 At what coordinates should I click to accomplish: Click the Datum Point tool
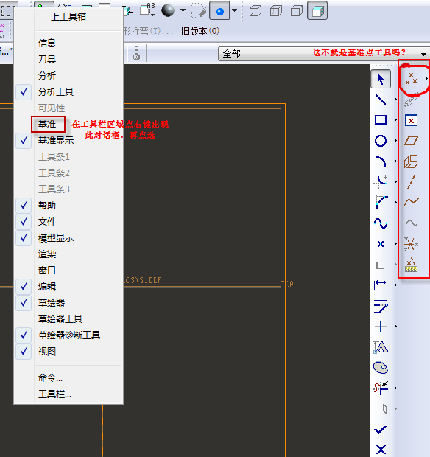pyautogui.click(x=412, y=79)
